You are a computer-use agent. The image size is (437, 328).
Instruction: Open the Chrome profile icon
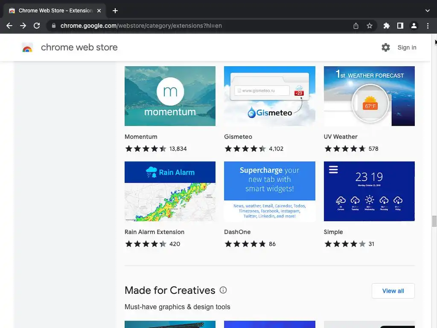(414, 26)
